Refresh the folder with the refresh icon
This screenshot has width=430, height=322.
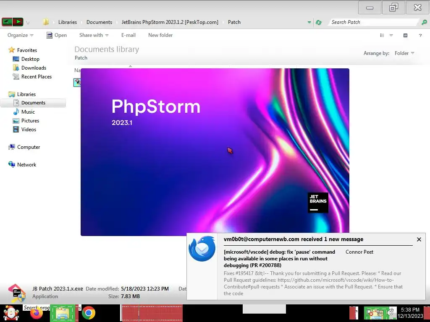(x=318, y=22)
